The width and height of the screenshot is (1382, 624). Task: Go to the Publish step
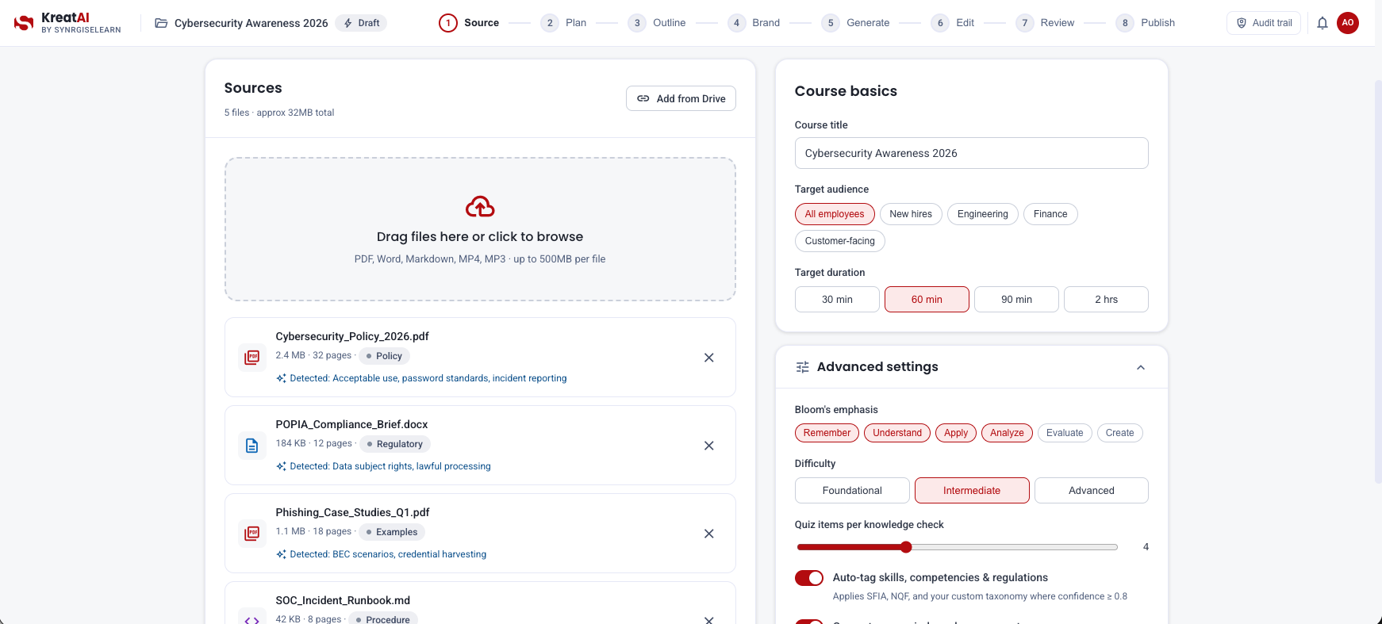[1146, 23]
